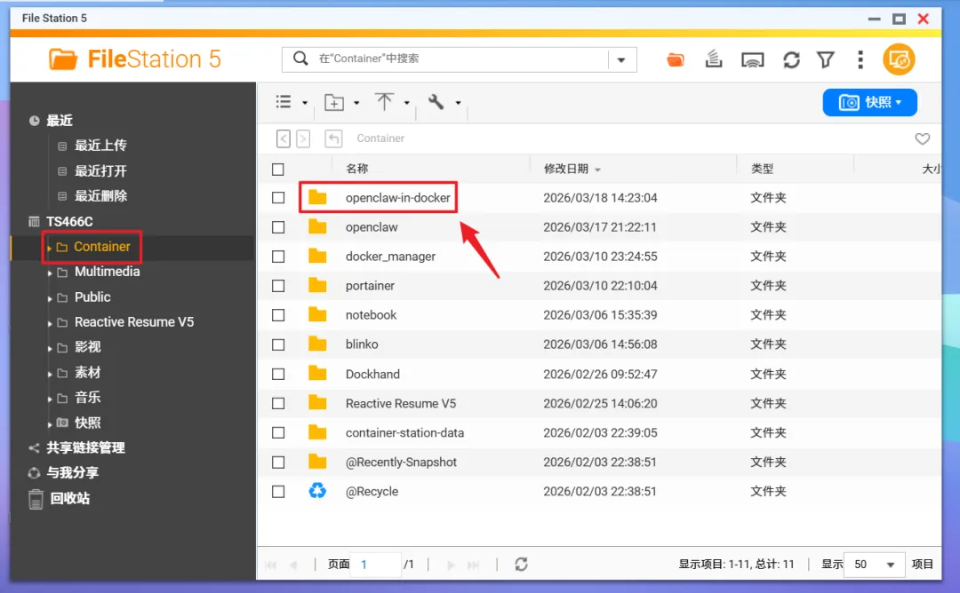Open the create folder dropdown arrow
The image size is (960, 593).
click(x=356, y=103)
